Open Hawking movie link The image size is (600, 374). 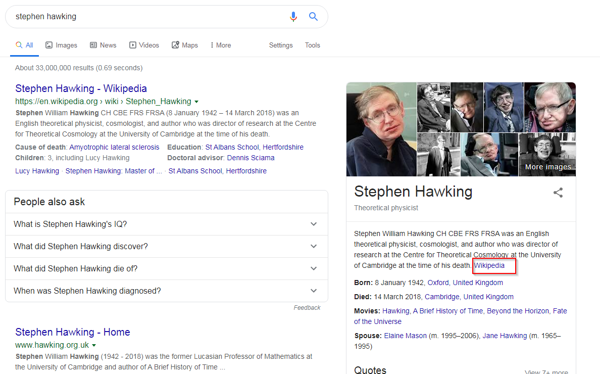tap(395, 311)
